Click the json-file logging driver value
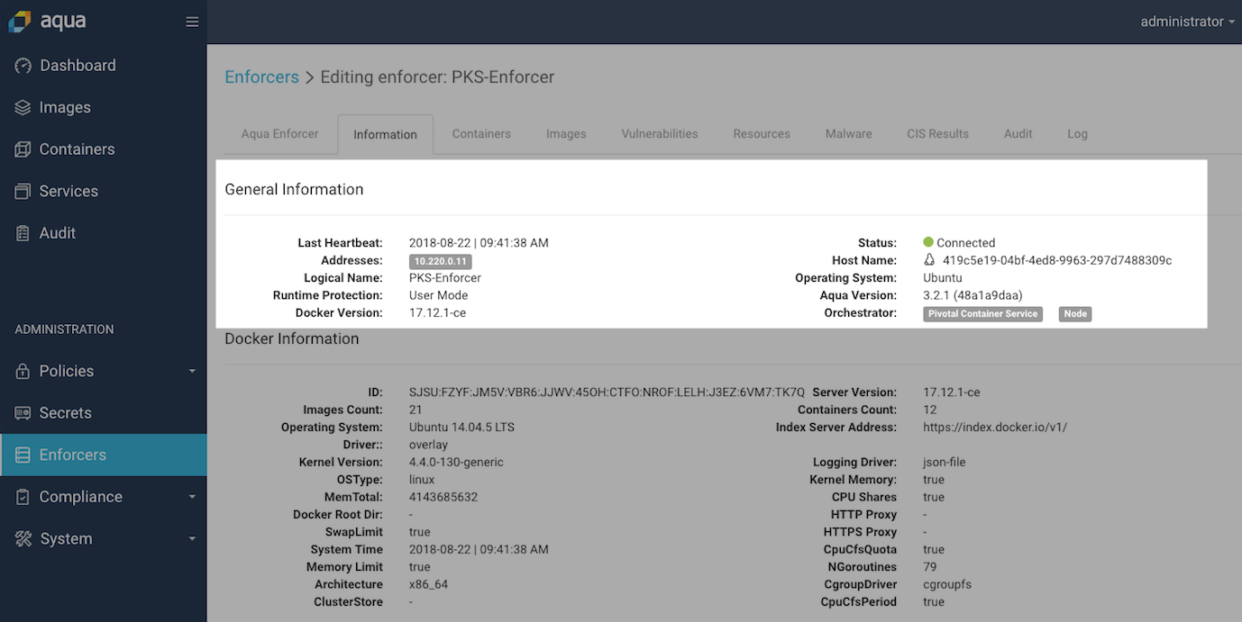 945,462
